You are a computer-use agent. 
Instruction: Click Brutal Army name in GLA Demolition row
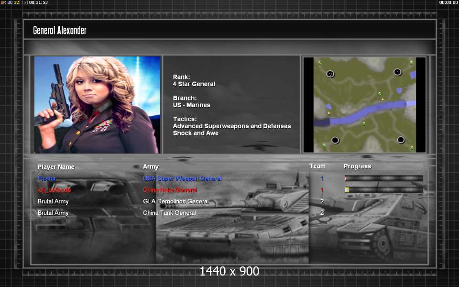[x=53, y=201]
